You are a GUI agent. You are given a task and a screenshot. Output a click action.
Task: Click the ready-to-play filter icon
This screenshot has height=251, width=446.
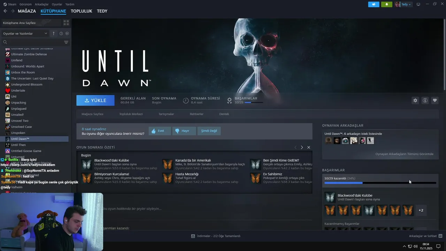[x=67, y=33]
